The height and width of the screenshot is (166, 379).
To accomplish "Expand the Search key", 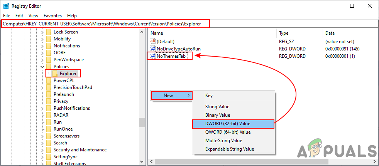I will click(x=42, y=143).
